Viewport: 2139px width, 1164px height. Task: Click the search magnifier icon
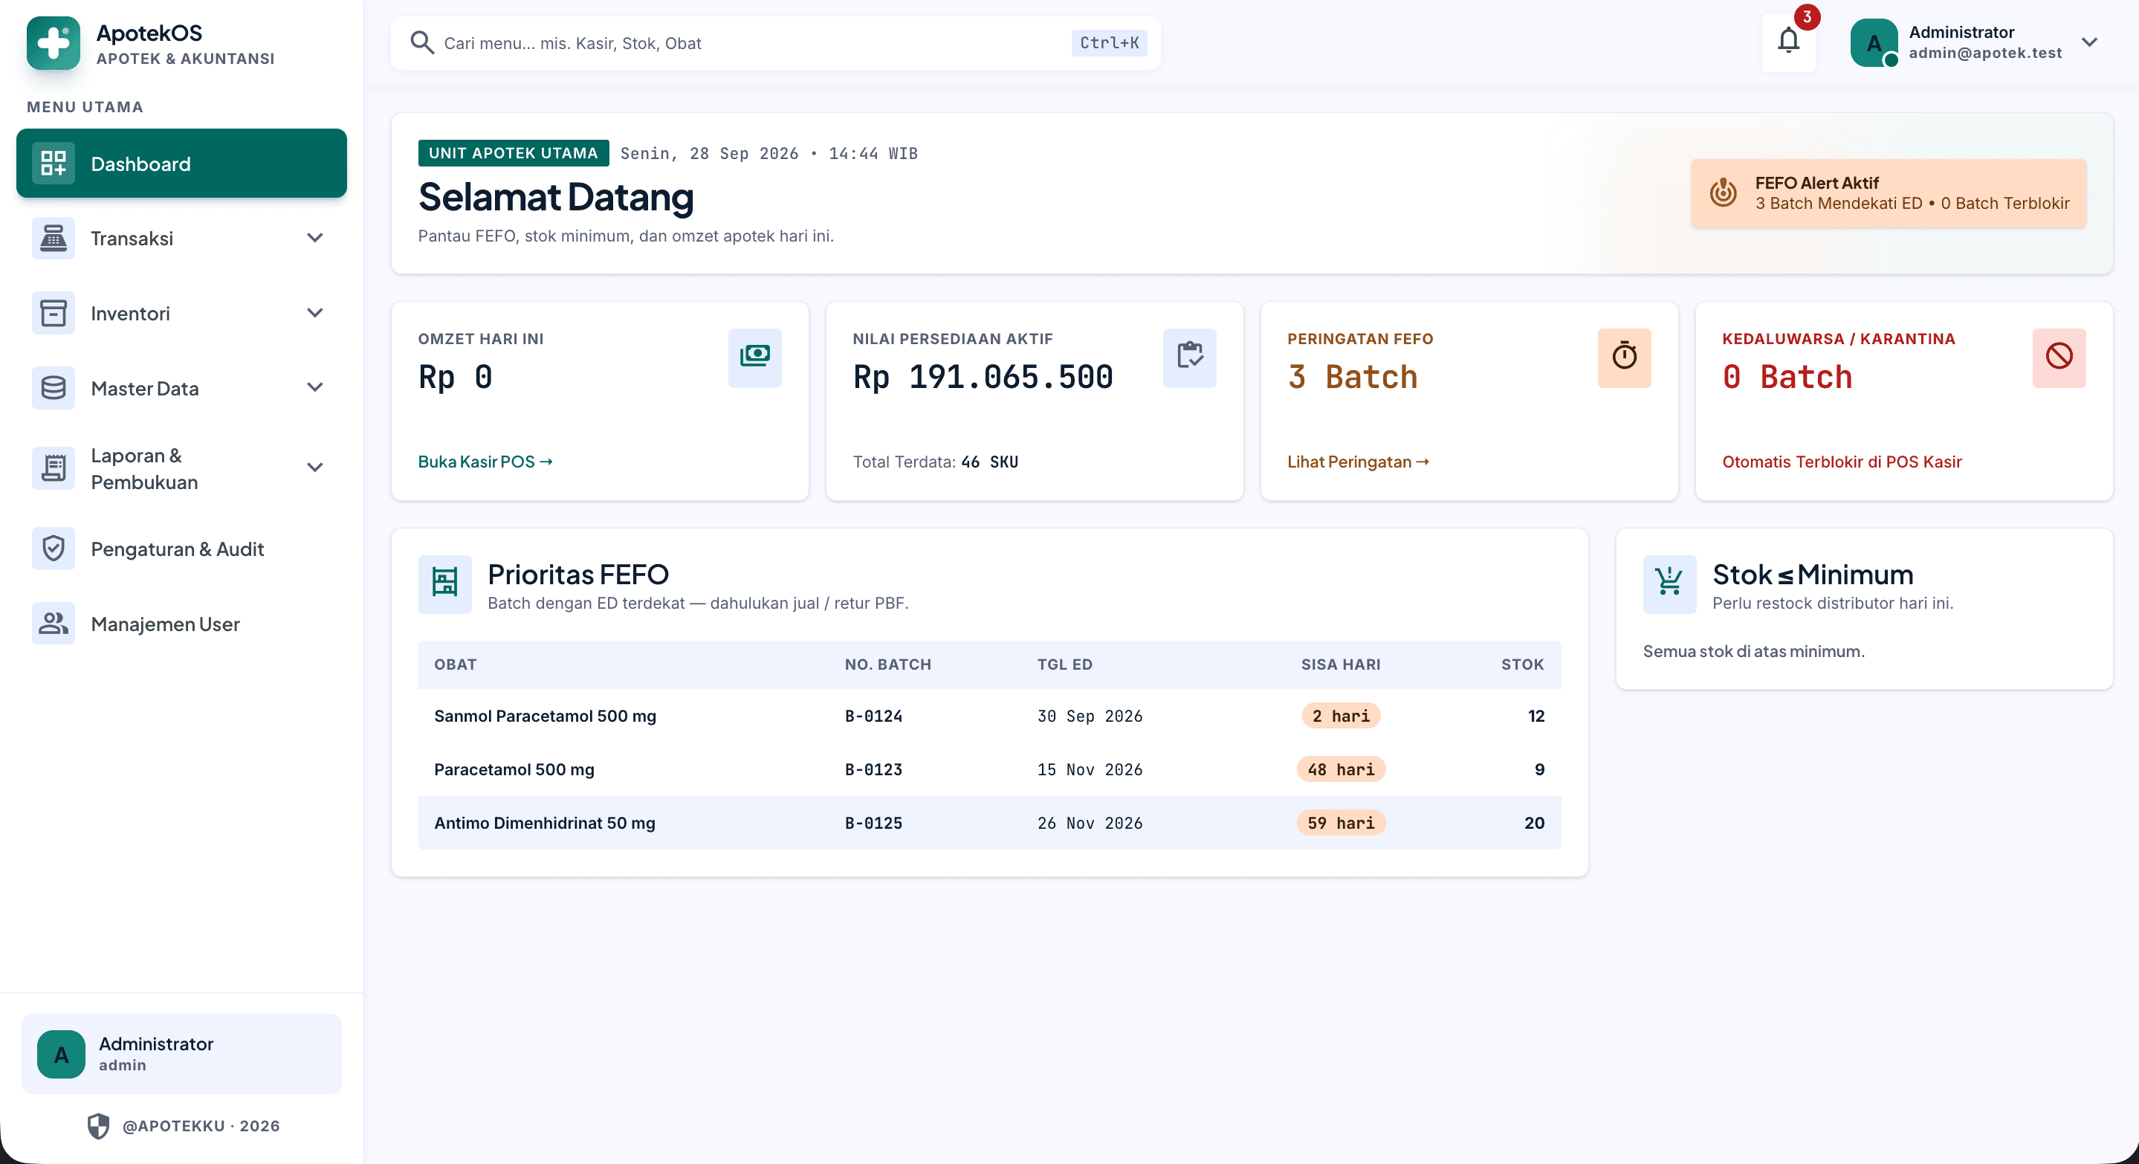pyautogui.click(x=423, y=43)
